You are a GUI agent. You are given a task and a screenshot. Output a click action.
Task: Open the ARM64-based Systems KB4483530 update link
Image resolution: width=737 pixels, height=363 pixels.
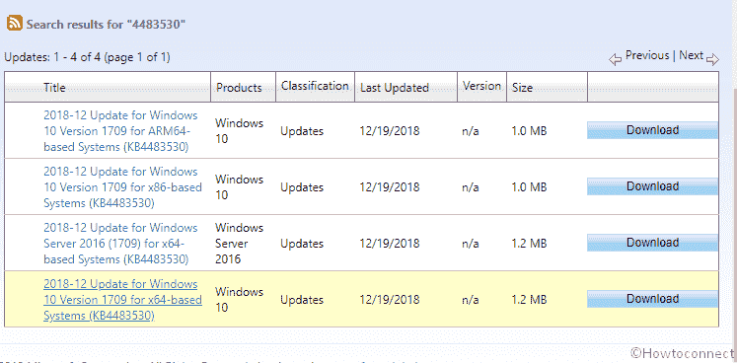coord(120,131)
